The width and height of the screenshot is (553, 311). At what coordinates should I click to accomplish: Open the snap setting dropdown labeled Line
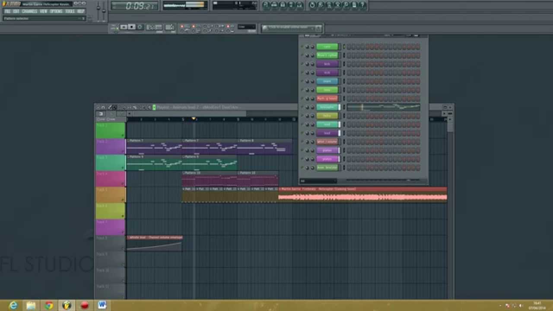coord(247,27)
